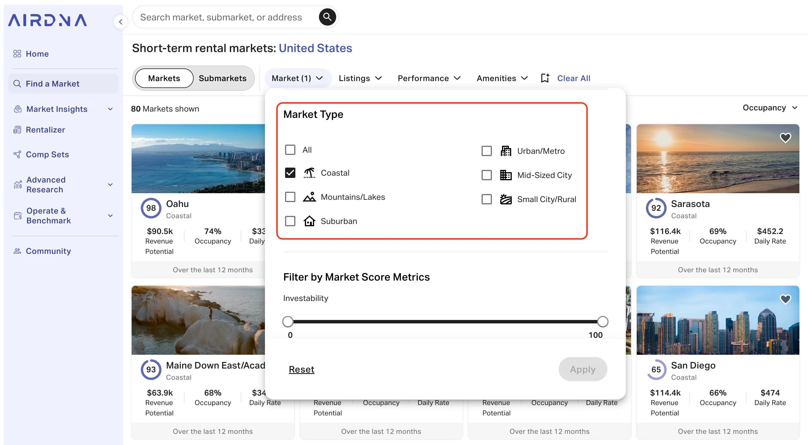Open the Performance filter dropdown
Screen dimensions: 808x445
[x=429, y=78]
